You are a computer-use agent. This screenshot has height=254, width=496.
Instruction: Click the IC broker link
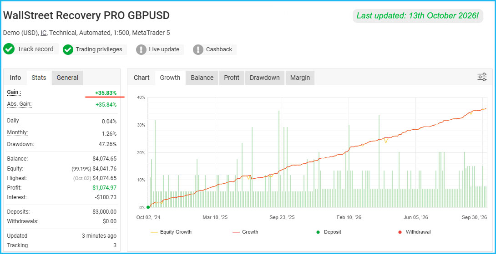(43, 33)
